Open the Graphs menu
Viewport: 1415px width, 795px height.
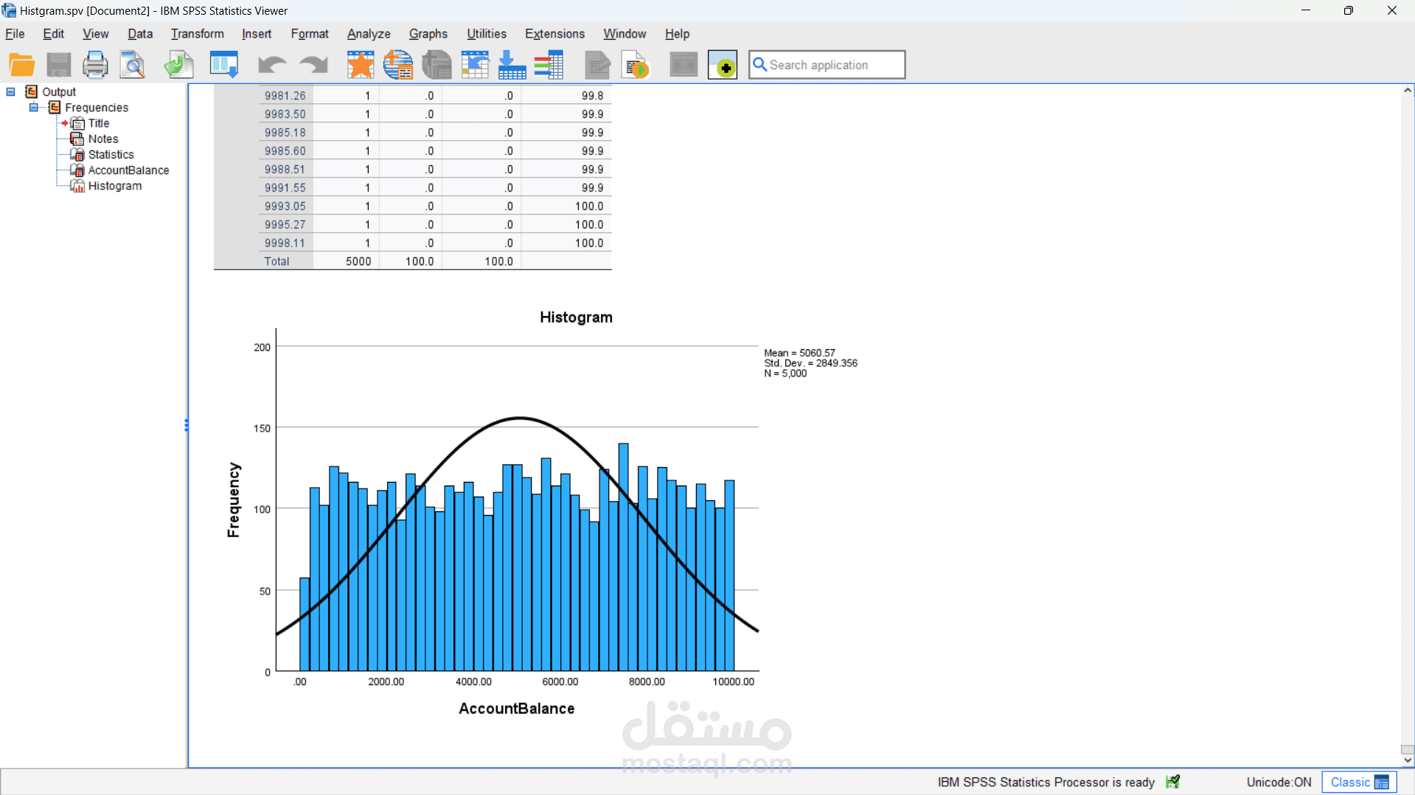tap(428, 34)
